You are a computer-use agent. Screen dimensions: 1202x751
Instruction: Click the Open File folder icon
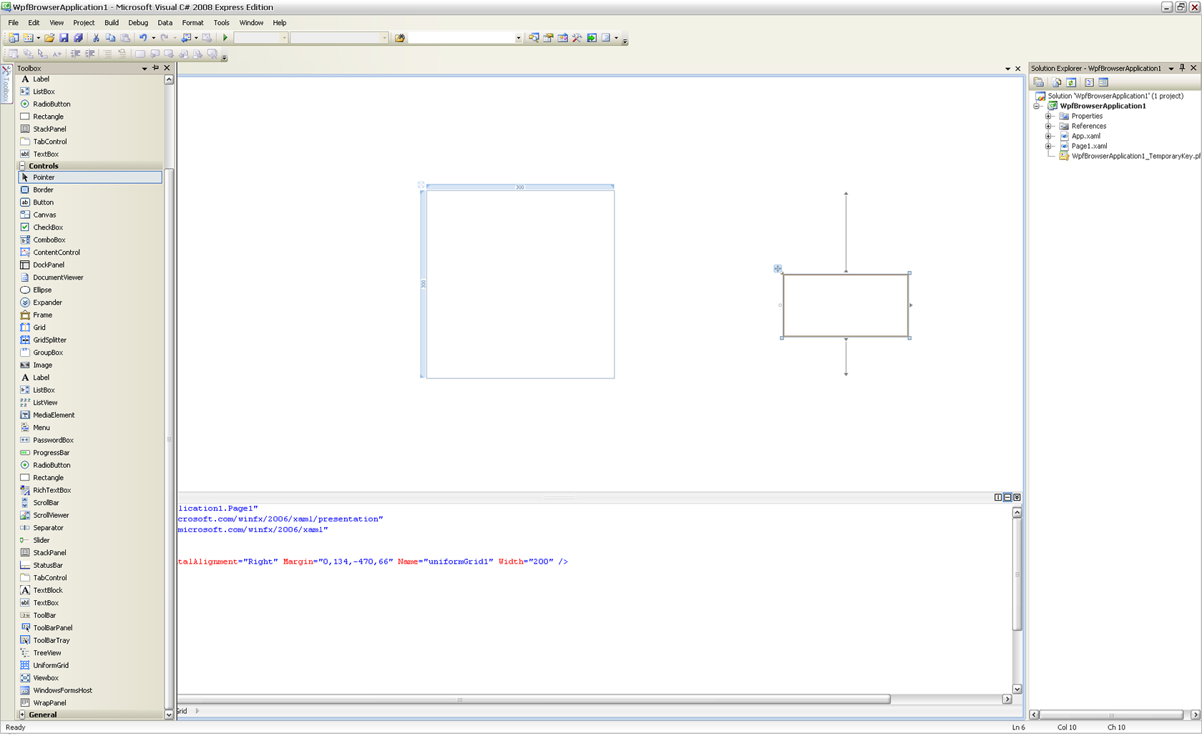click(49, 38)
